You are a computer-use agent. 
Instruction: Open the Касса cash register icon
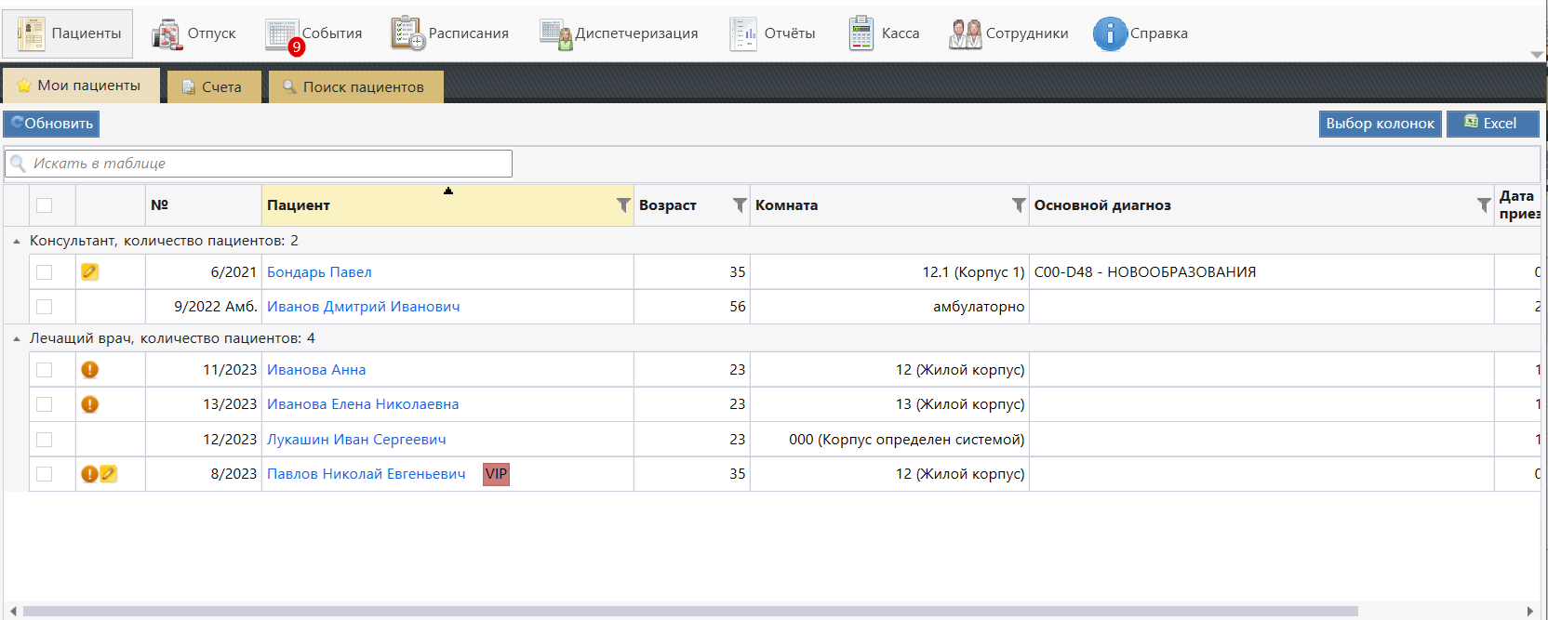click(x=861, y=34)
